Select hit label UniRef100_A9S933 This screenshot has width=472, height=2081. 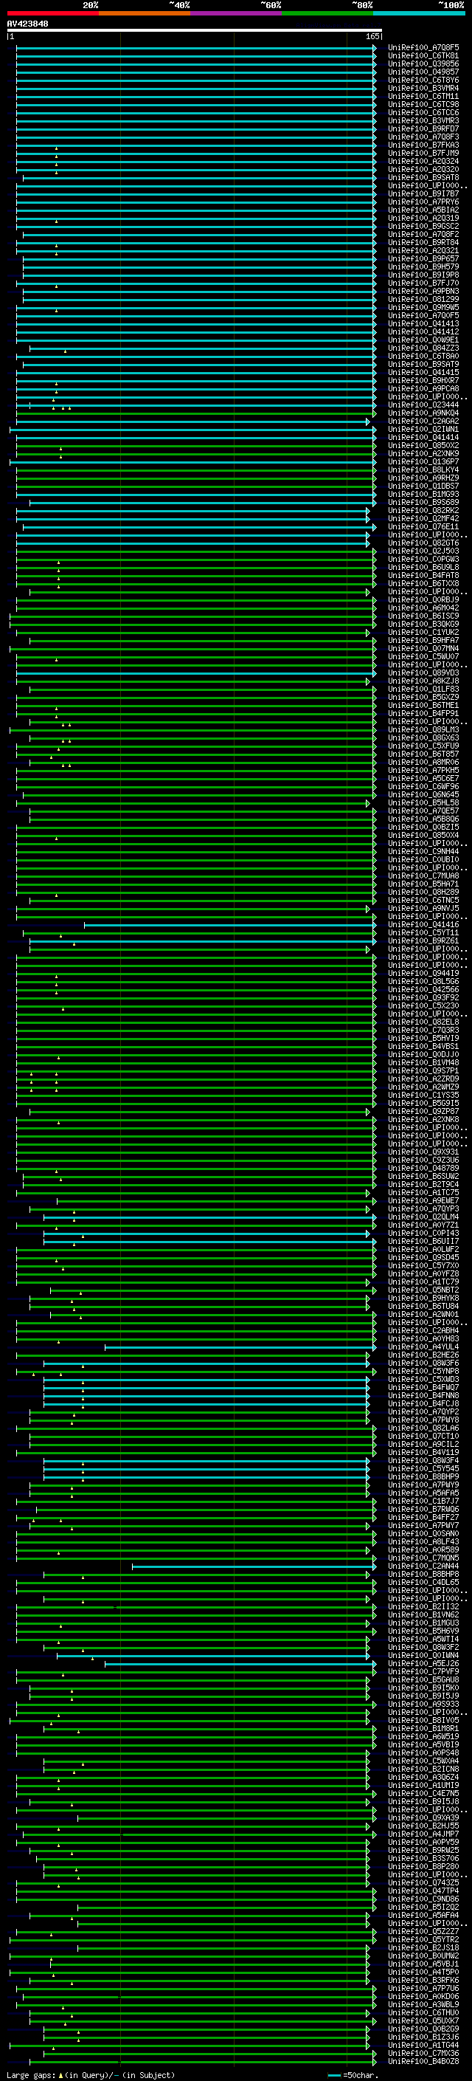coord(423,1704)
